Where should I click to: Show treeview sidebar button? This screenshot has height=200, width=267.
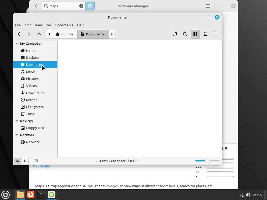point(25,161)
